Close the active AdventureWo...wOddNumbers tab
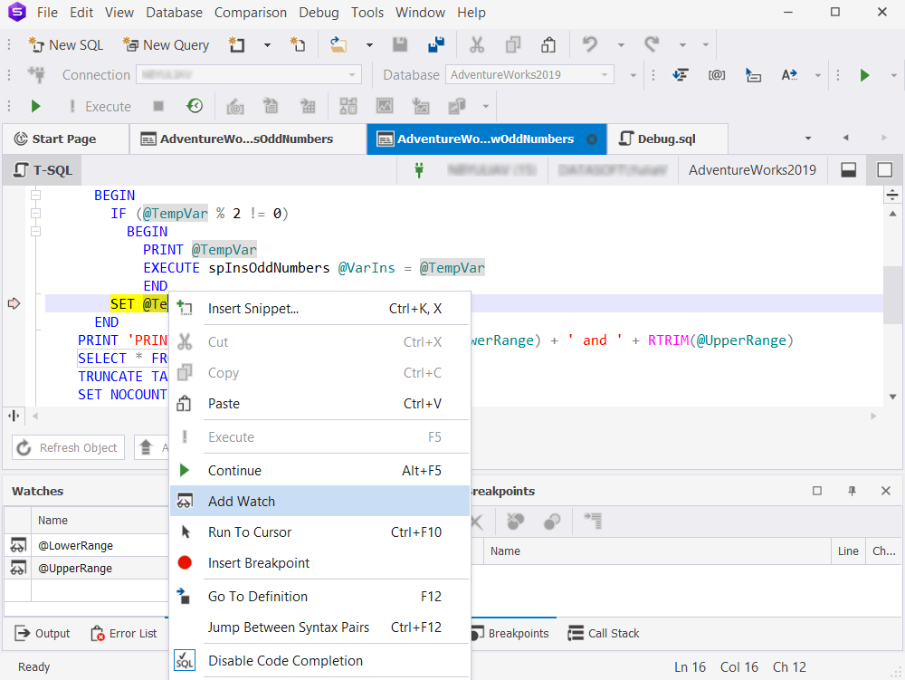 point(592,139)
